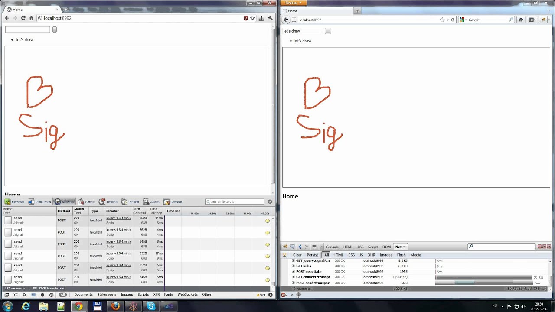Click the Firefox home button
The image size is (555, 312).
pos(521,19)
